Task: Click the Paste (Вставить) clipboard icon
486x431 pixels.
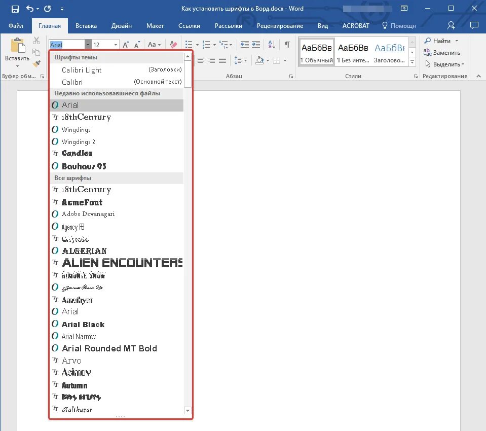Action: click(x=18, y=45)
